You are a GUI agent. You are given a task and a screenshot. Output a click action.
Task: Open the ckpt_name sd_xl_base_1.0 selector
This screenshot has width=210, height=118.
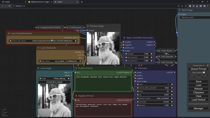(60, 61)
